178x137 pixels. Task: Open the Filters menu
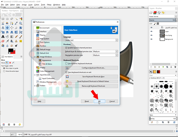coord(49,5)
